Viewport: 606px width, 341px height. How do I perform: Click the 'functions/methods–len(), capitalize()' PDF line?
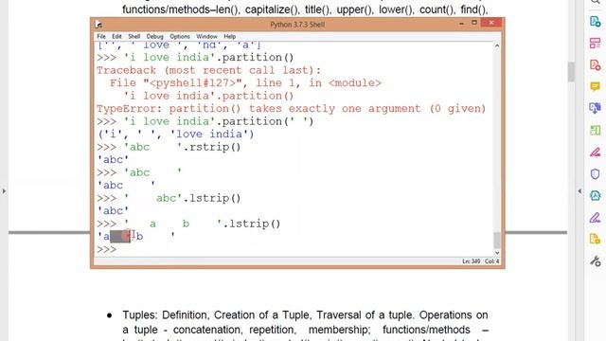click(x=305, y=9)
